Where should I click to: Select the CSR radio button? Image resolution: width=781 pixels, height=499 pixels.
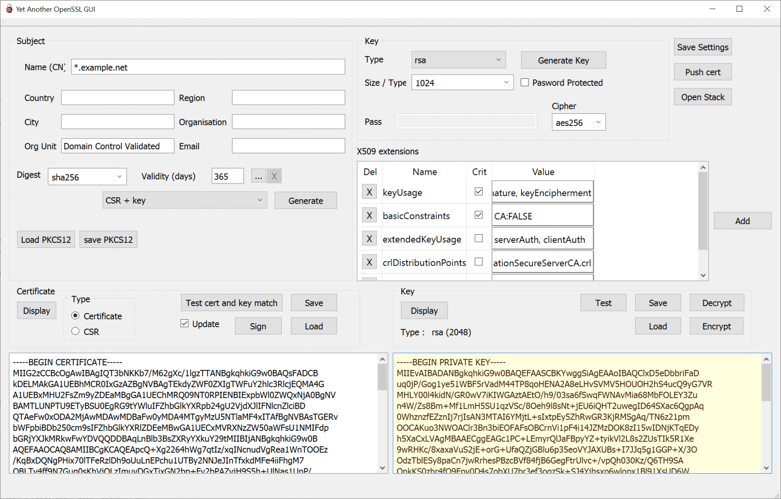(75, 331)
